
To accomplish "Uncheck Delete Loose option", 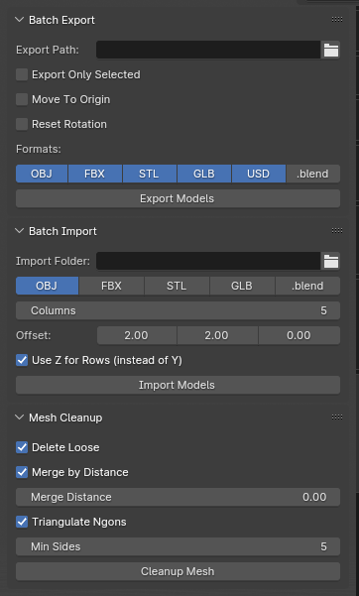I will [x=22, y=447].
